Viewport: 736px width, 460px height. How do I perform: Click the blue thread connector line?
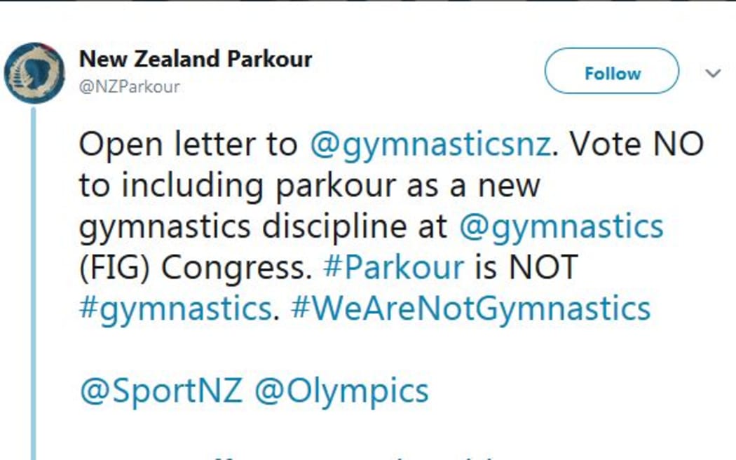click(34, 283)
